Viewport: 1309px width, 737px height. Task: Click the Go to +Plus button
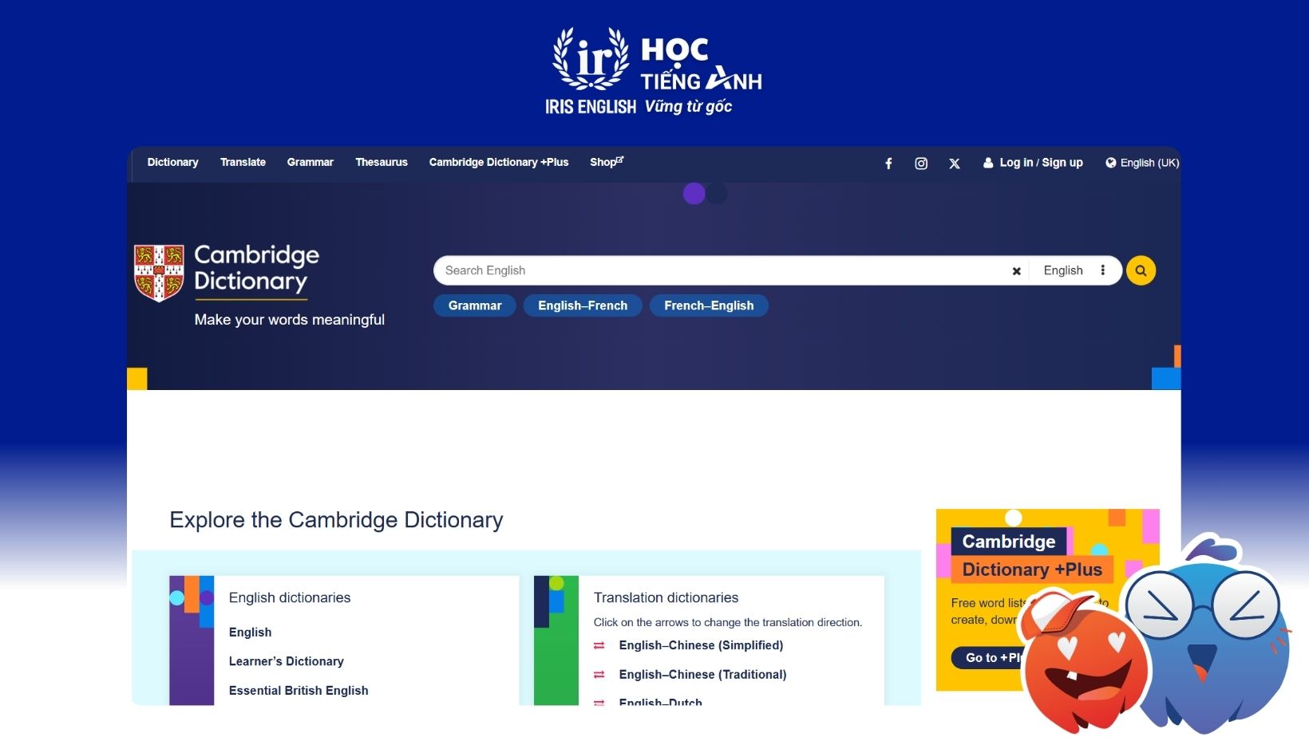coord(988,658)
